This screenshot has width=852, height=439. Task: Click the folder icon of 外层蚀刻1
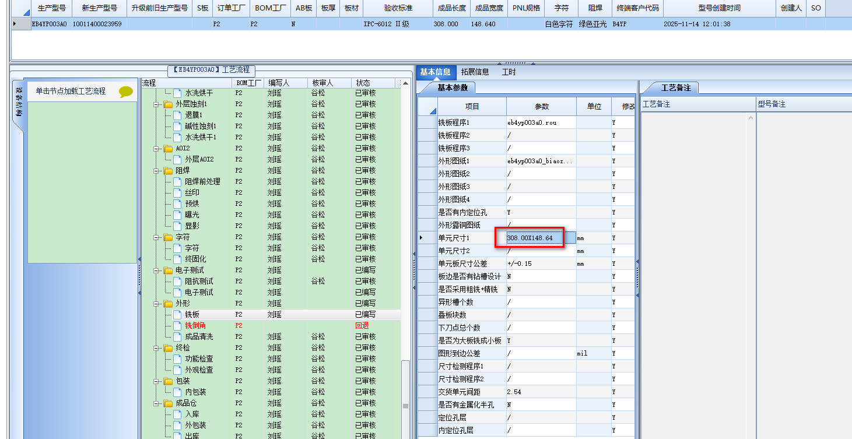(168, 104)
